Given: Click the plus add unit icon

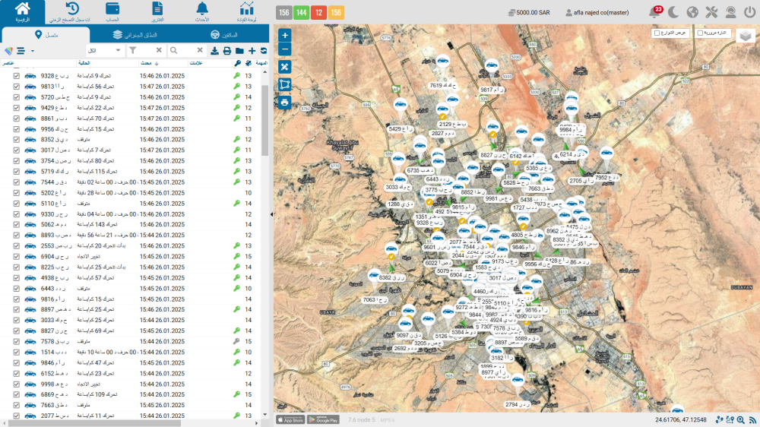Looking at the screenshot, I should click(252, 51).
